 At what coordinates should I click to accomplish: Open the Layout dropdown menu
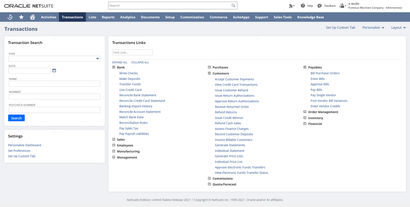click(x=398, y=28)
